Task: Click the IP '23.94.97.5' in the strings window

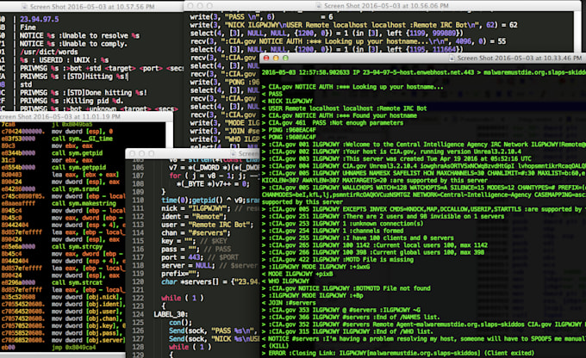Action: coord(40,19)
